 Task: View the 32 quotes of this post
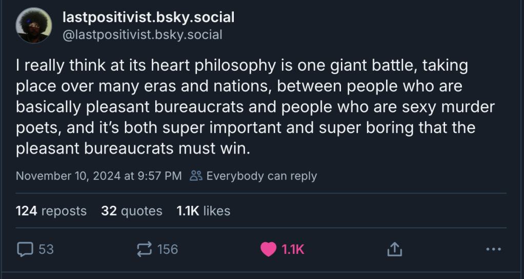[132, 211]
